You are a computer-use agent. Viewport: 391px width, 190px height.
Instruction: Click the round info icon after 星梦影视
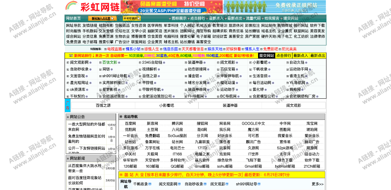click(x=119, y=89)
